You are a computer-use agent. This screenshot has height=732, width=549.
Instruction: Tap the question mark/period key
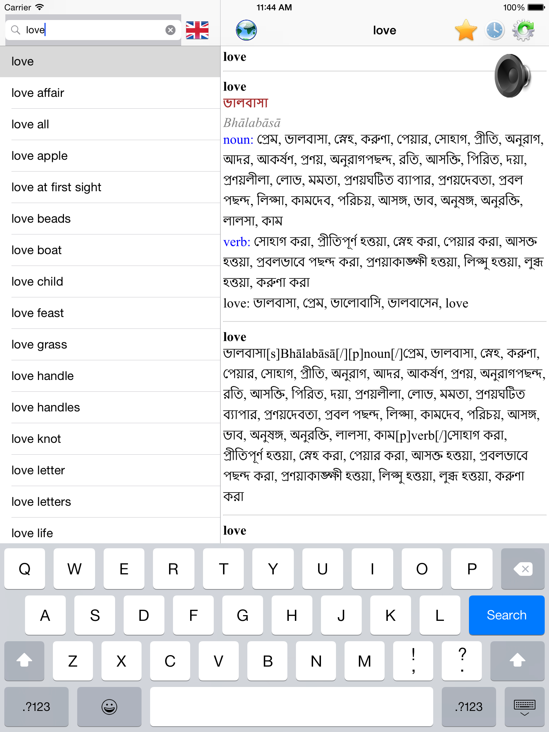462,661
